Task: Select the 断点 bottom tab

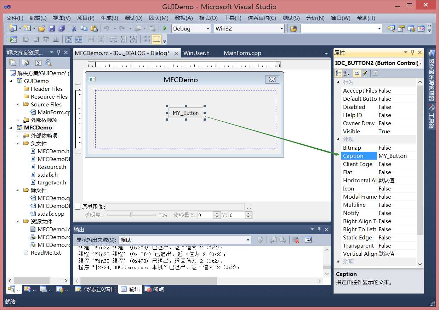Action: pyautogui.click(x=154, y=289)
